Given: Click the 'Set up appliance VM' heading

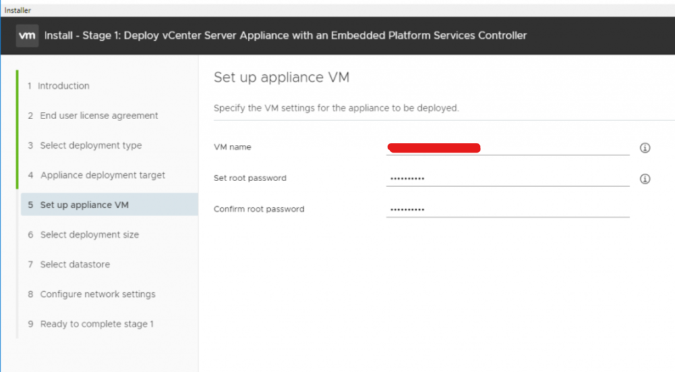Looking at the screenshot, I should [x=281, y=78].
